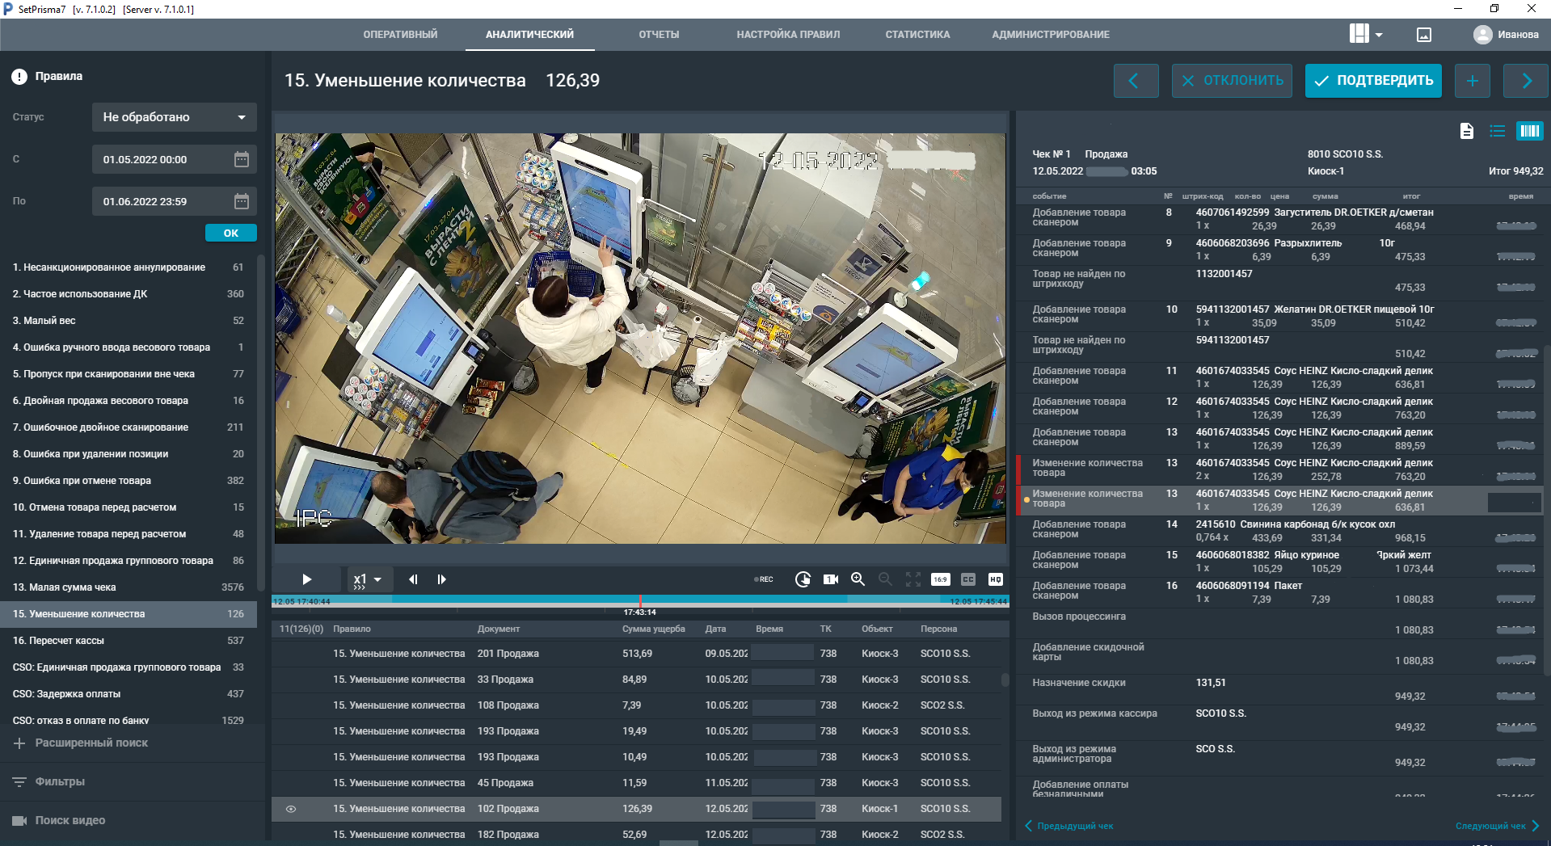1551x846 pixels.
Task: Open the ОПЕРАТИВНЫЙ tab
Action: tap(400, 35)
